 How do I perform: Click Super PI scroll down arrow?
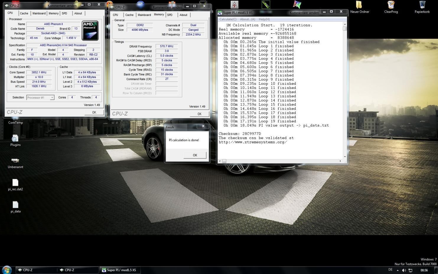pos(345,157)
